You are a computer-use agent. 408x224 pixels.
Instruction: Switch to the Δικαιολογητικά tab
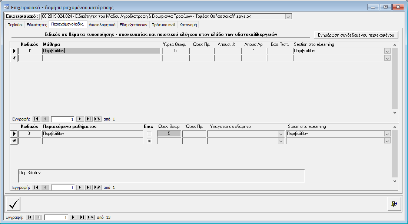pos(102,25)
